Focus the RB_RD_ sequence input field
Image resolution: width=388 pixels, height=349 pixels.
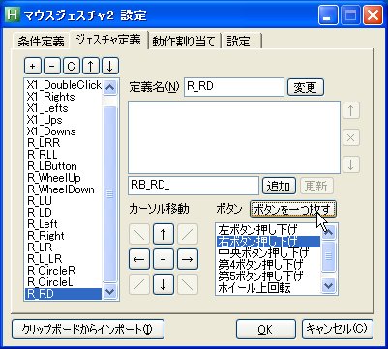pos(194,186)
